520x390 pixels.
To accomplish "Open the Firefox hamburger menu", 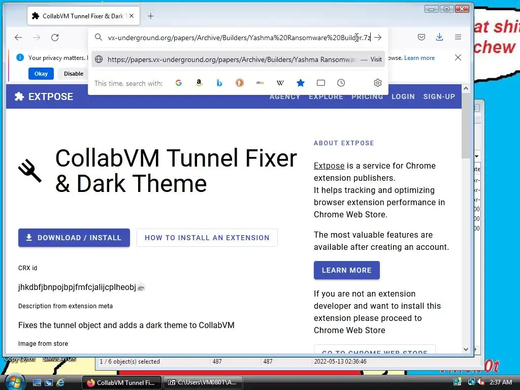I will 458,37.
